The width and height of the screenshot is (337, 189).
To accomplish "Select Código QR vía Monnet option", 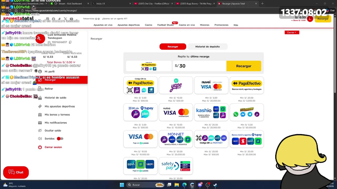I will point(211,139).
